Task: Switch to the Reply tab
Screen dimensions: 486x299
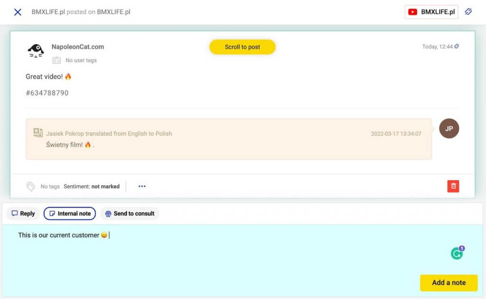Action: click(x=23, y=214)
